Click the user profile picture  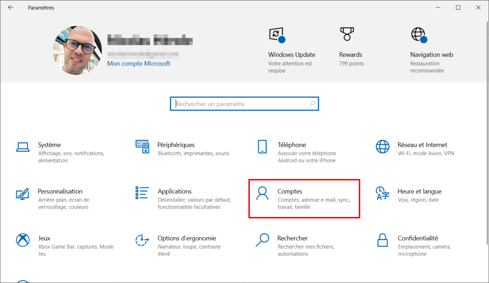point(77,50)
